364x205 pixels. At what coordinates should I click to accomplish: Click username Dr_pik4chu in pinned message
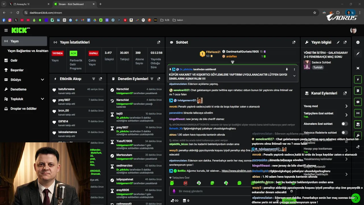tap(186, 69)
